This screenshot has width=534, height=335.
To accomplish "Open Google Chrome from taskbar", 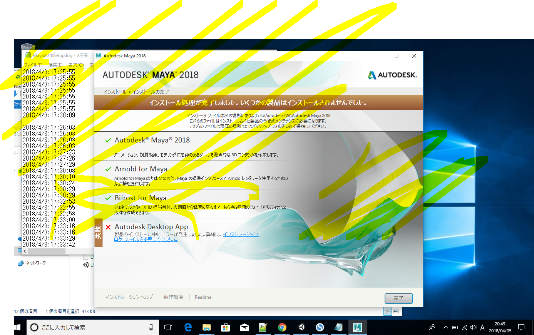I will pos(282,327).
